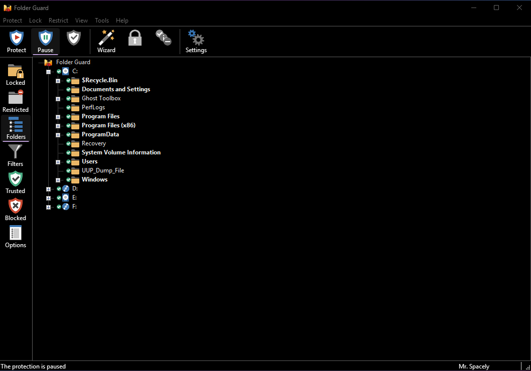
Task: Select the UUP_Dump_File folder name
Action: coord(102,170)
